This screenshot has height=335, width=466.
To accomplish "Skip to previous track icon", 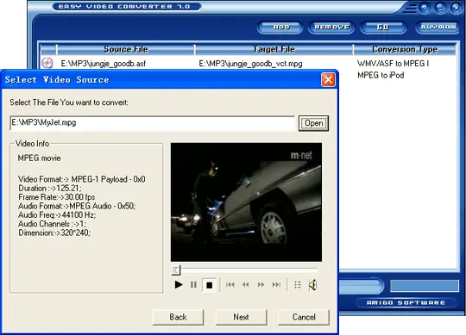I will click(230, 285).
